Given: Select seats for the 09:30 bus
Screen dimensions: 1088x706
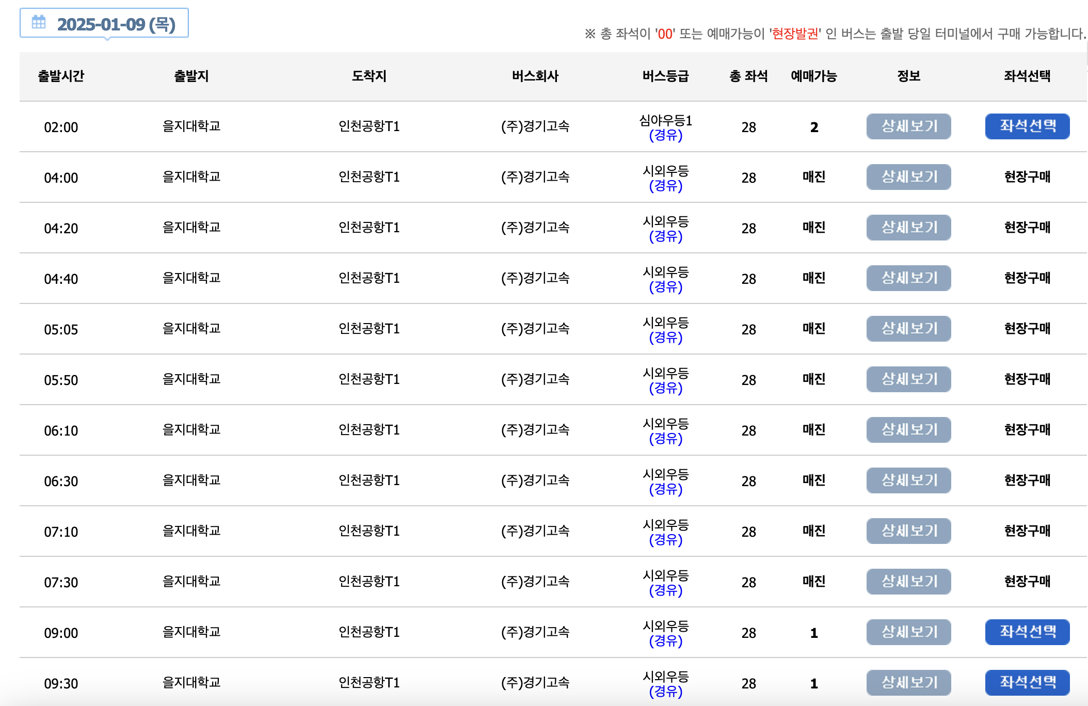Looking at the screenshot, I should click(1027, 682).
